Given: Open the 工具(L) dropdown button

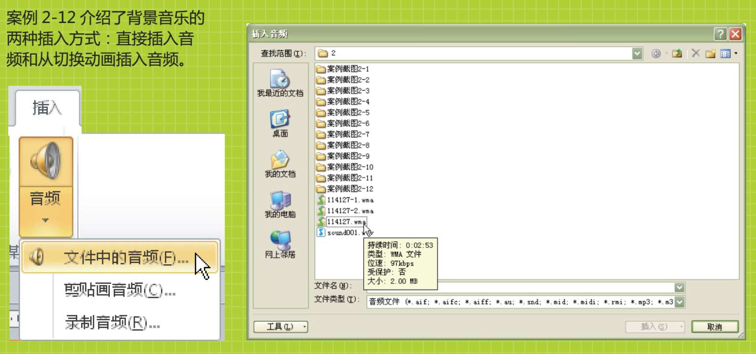Looking at the screenshot, I should [281, 327].
